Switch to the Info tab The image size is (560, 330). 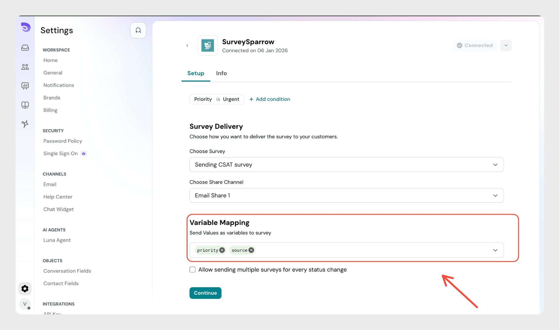pyautogui.click(x=221, y=73)
